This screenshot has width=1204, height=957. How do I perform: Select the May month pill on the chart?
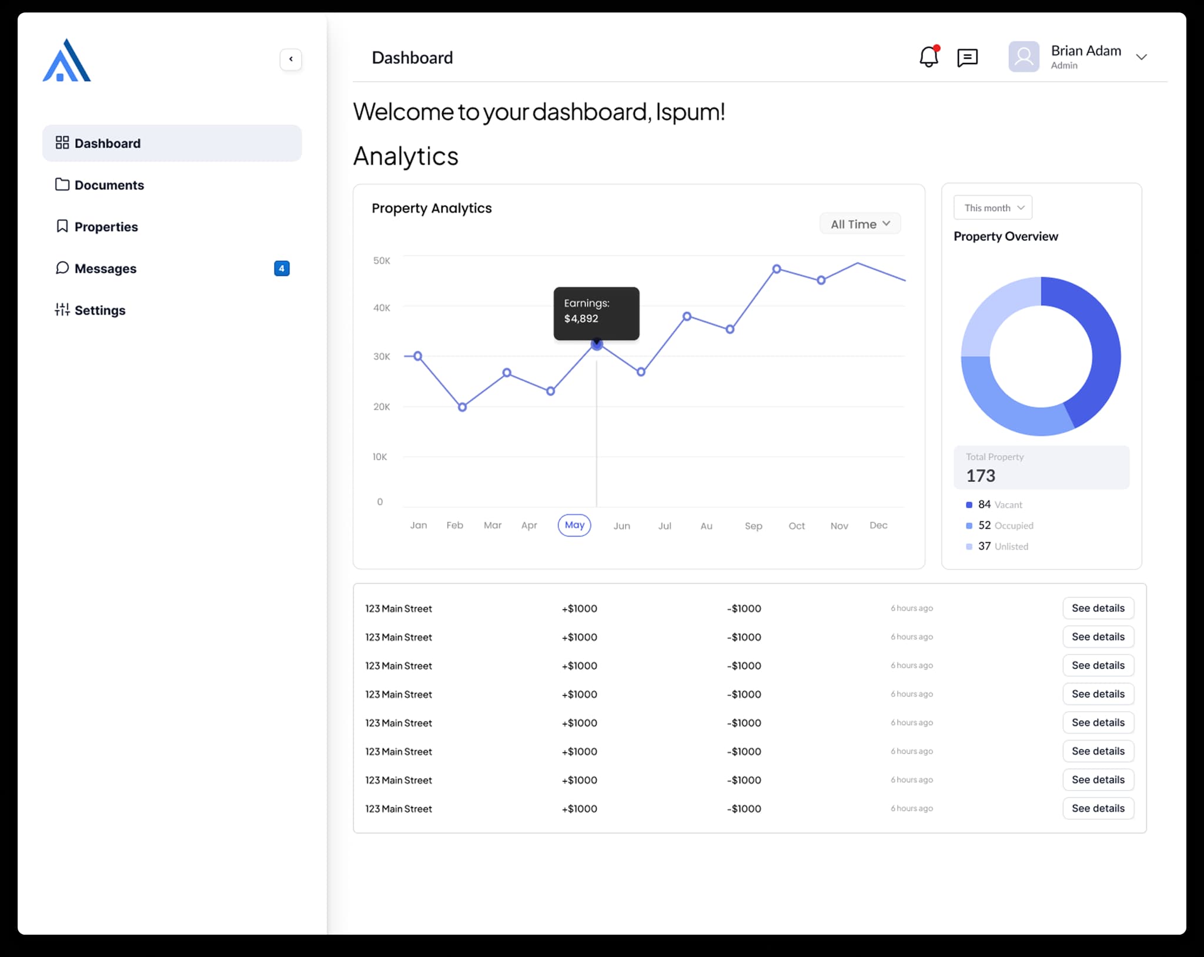pos(574,525)
